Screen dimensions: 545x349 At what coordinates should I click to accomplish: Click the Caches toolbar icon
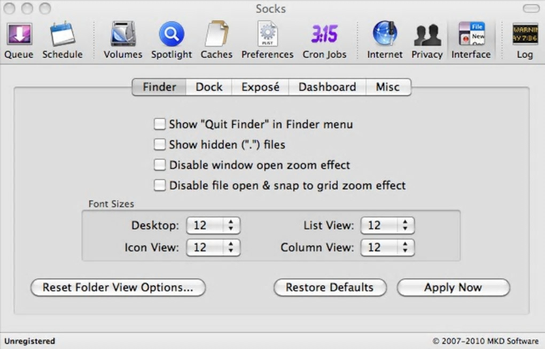tap(216, 35)
